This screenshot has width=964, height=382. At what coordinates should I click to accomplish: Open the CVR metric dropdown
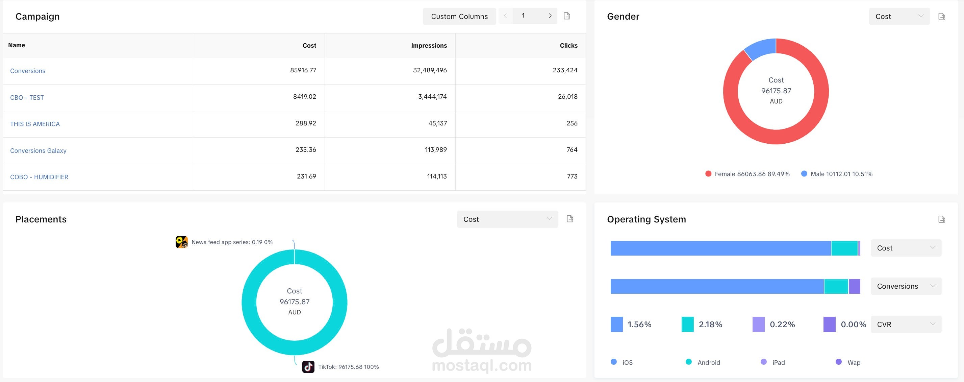(x=906, y=324)
